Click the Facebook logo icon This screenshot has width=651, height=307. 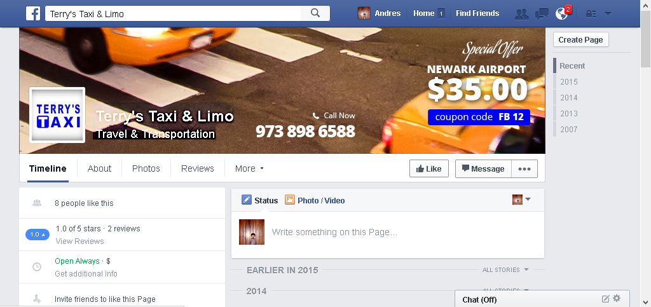point(33,13)
